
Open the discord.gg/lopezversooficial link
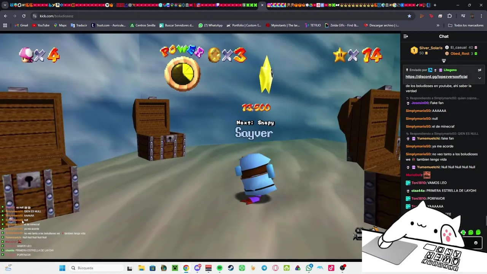pos(436,77)
